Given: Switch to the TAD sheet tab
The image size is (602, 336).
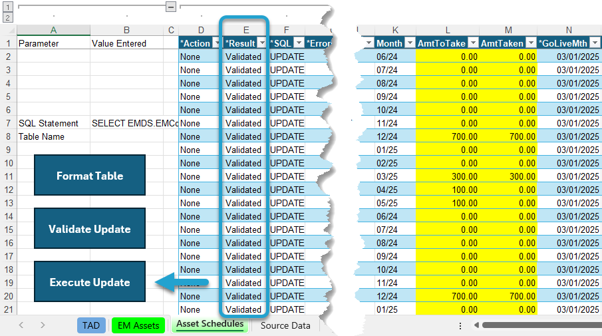Looking at the screenshot, I should click(x=91, y=325).
